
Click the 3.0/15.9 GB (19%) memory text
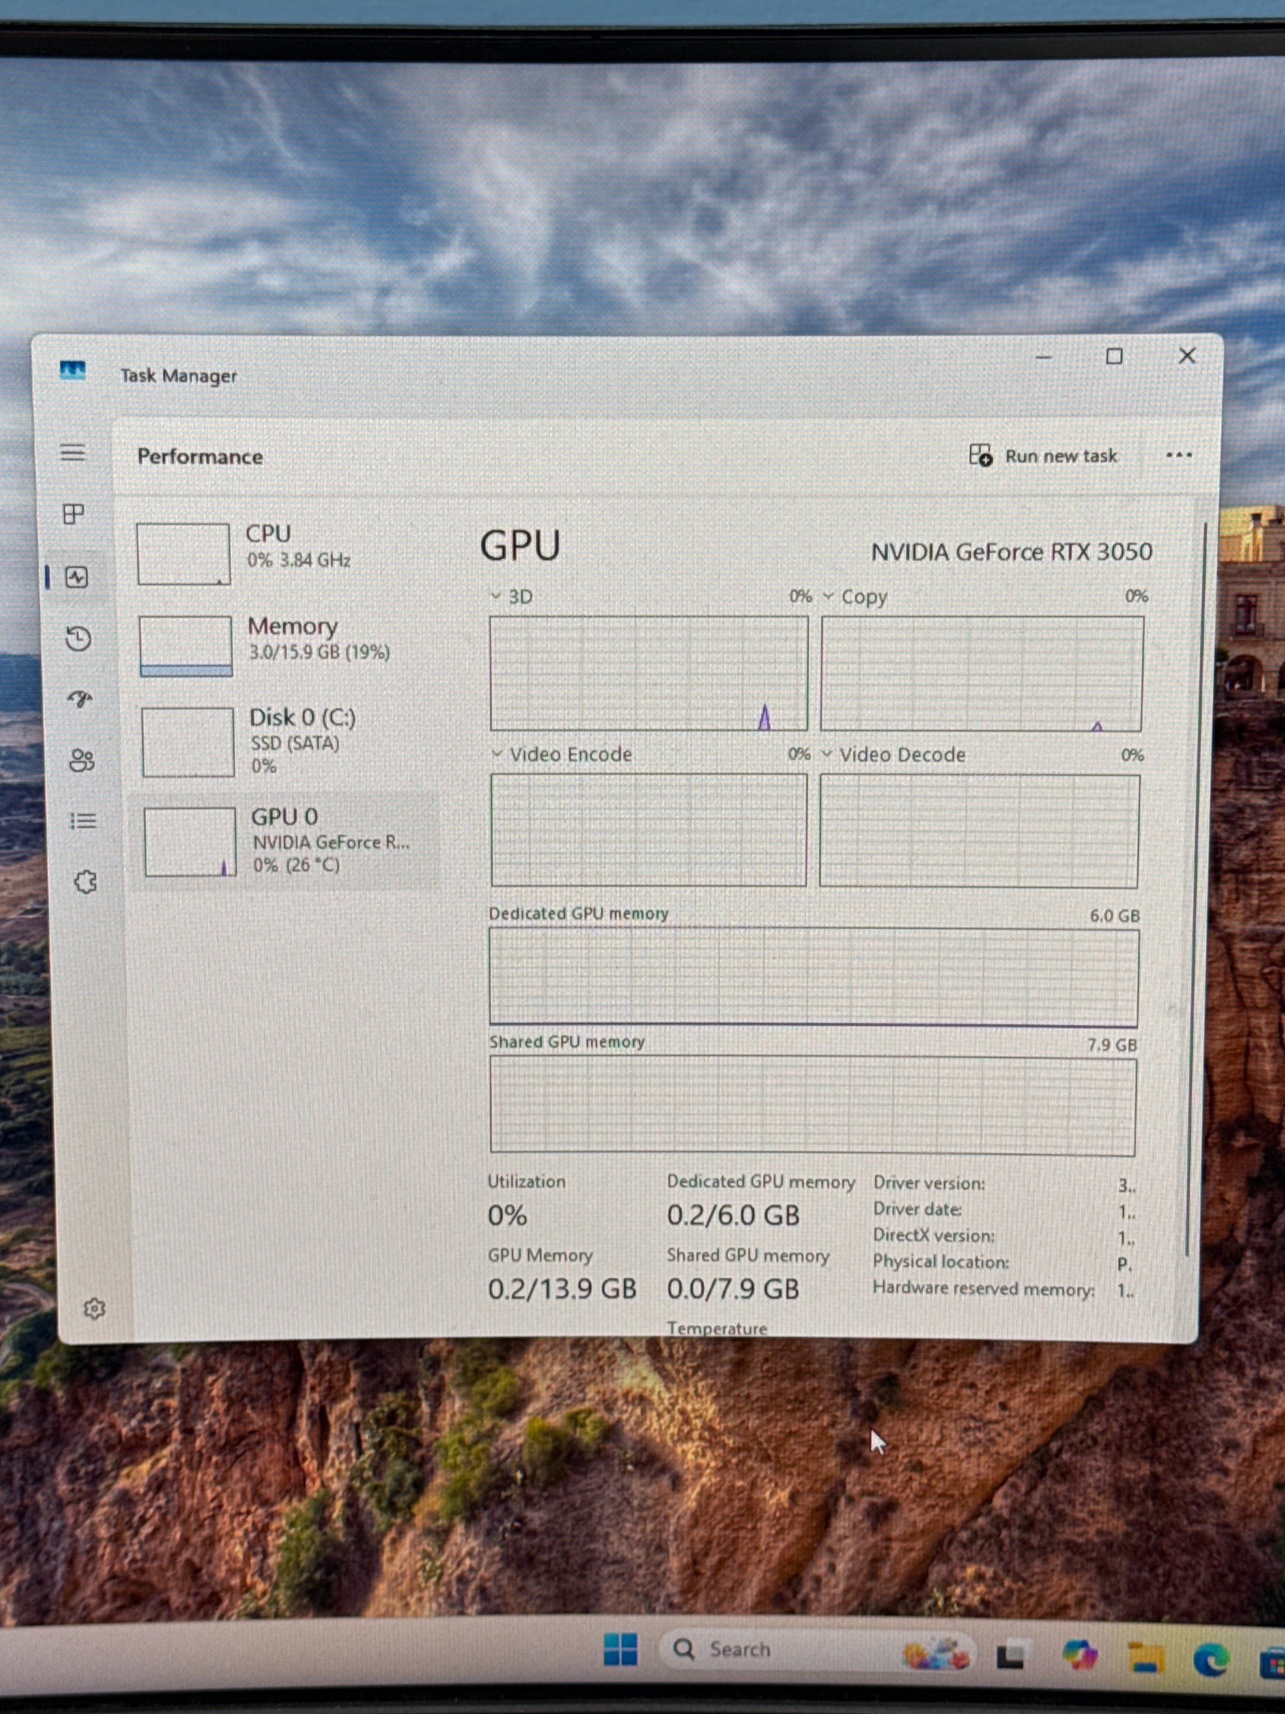319,653
